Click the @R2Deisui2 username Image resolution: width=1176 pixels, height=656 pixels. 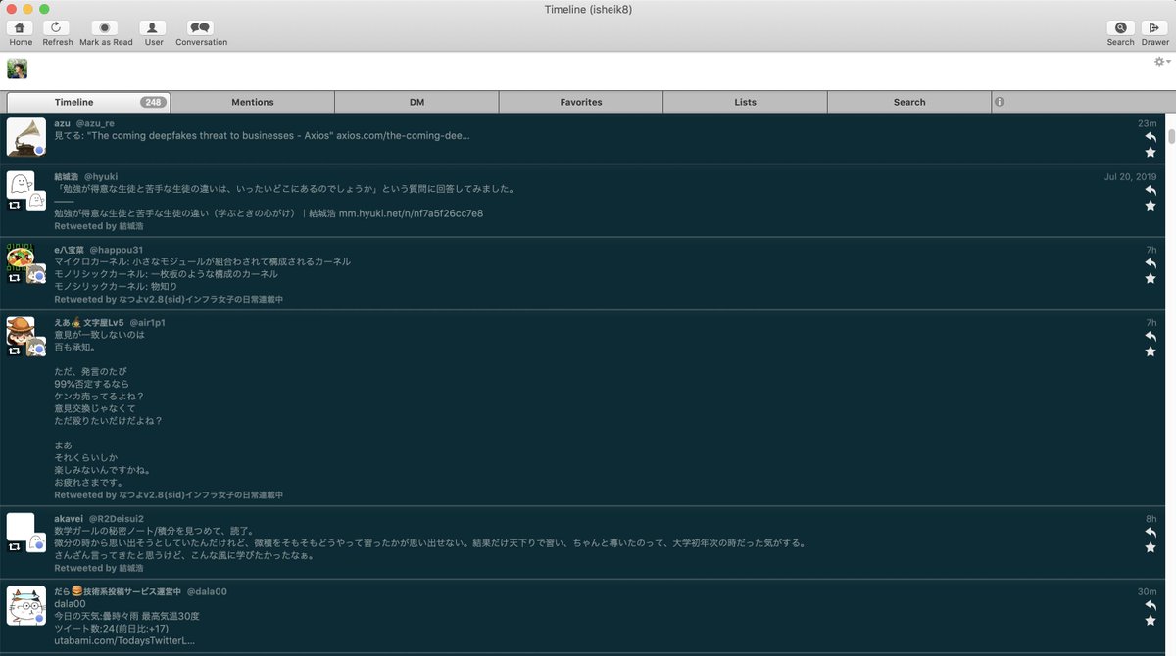pos(117,519)
